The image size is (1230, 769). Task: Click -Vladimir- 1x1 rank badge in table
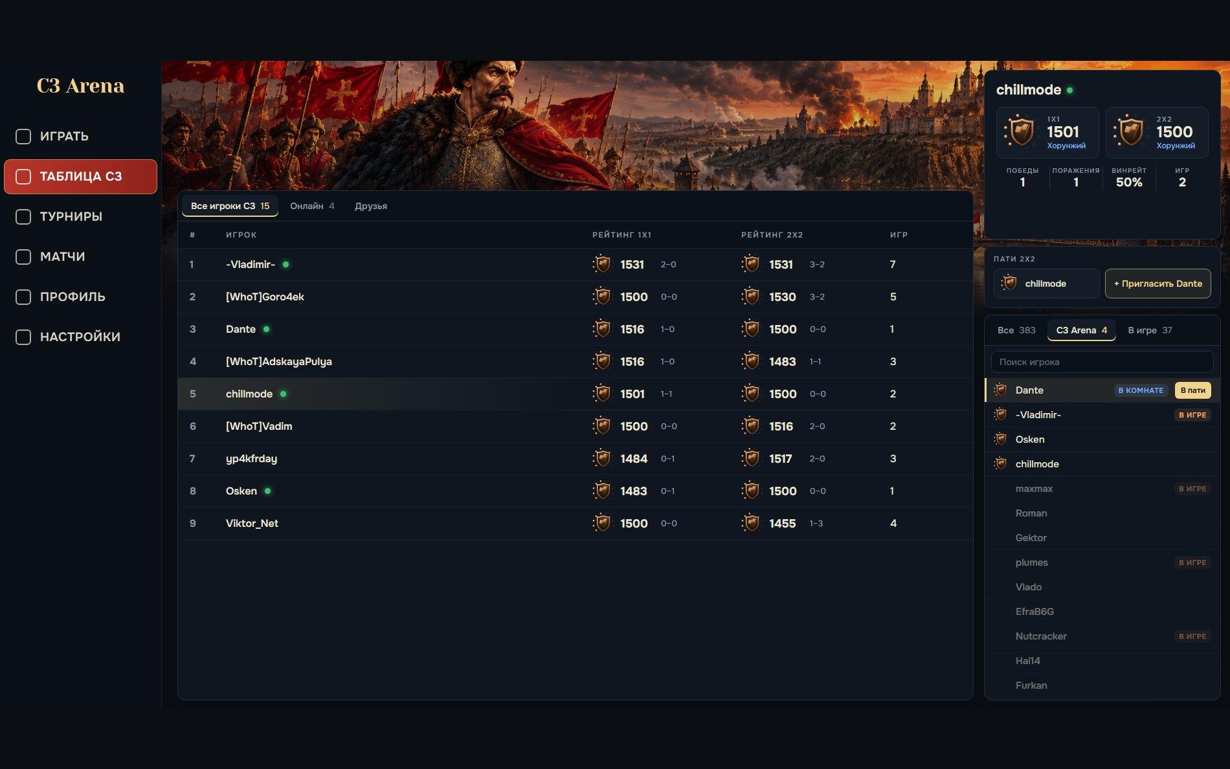coord(602,264)
